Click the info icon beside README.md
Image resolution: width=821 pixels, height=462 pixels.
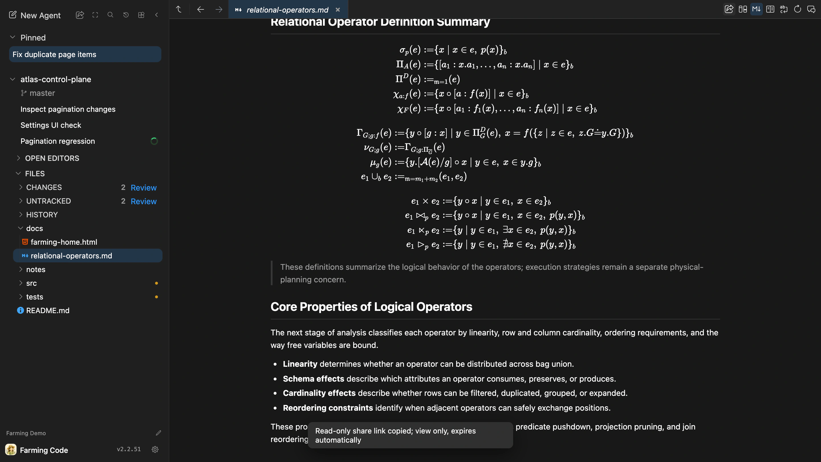(21, 311)
